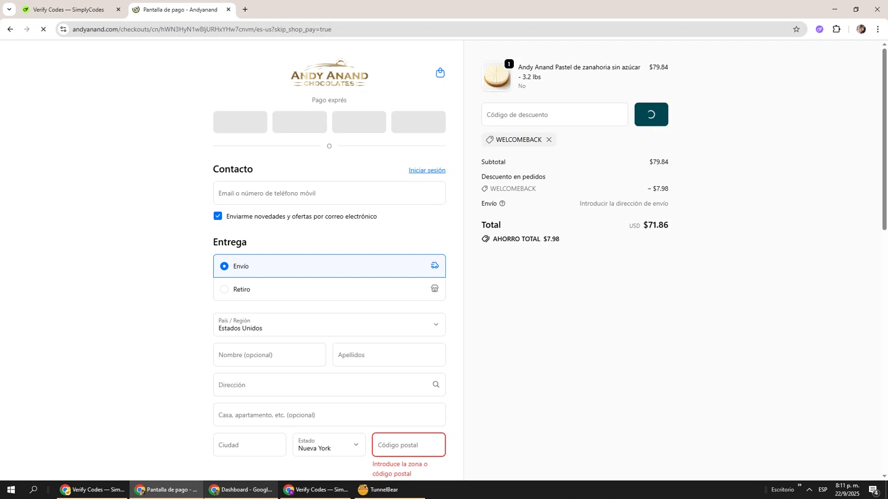The height and width of the screenshot is (499, 888).
Task: Click the Email o número de teléfono field
Action: 329,193
